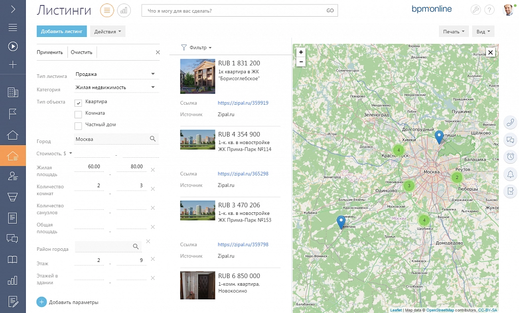Open the funnel icon in the left sidebar

tap(13, 197)
